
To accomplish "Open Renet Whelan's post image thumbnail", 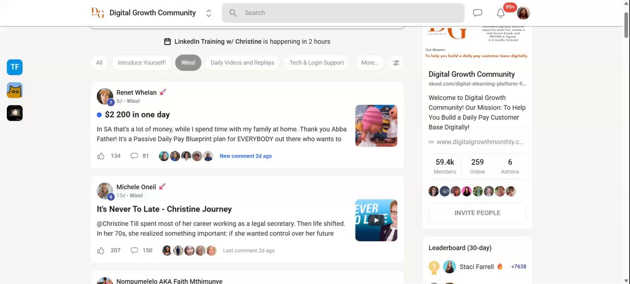I will (x=376, y=126).
